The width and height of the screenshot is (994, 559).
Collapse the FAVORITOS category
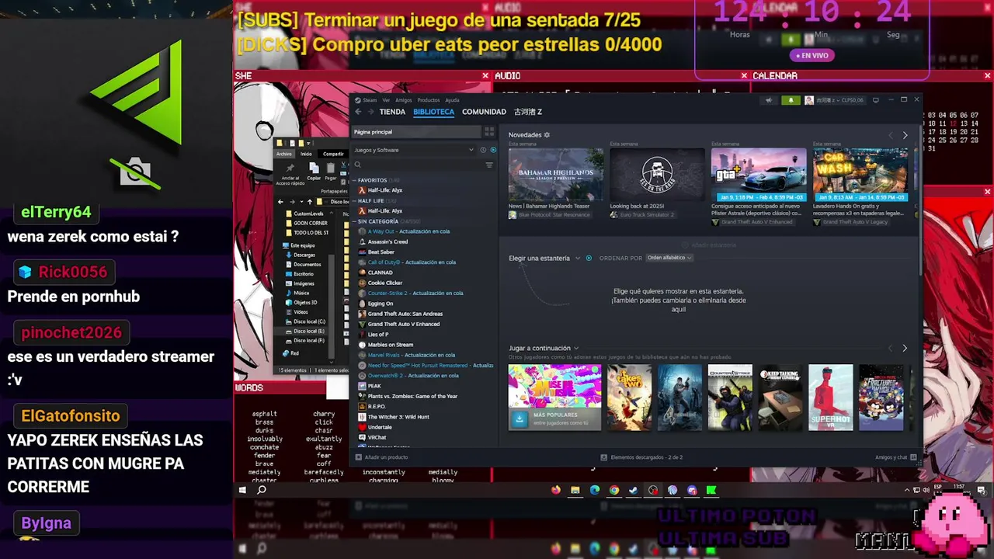(354, 180)
